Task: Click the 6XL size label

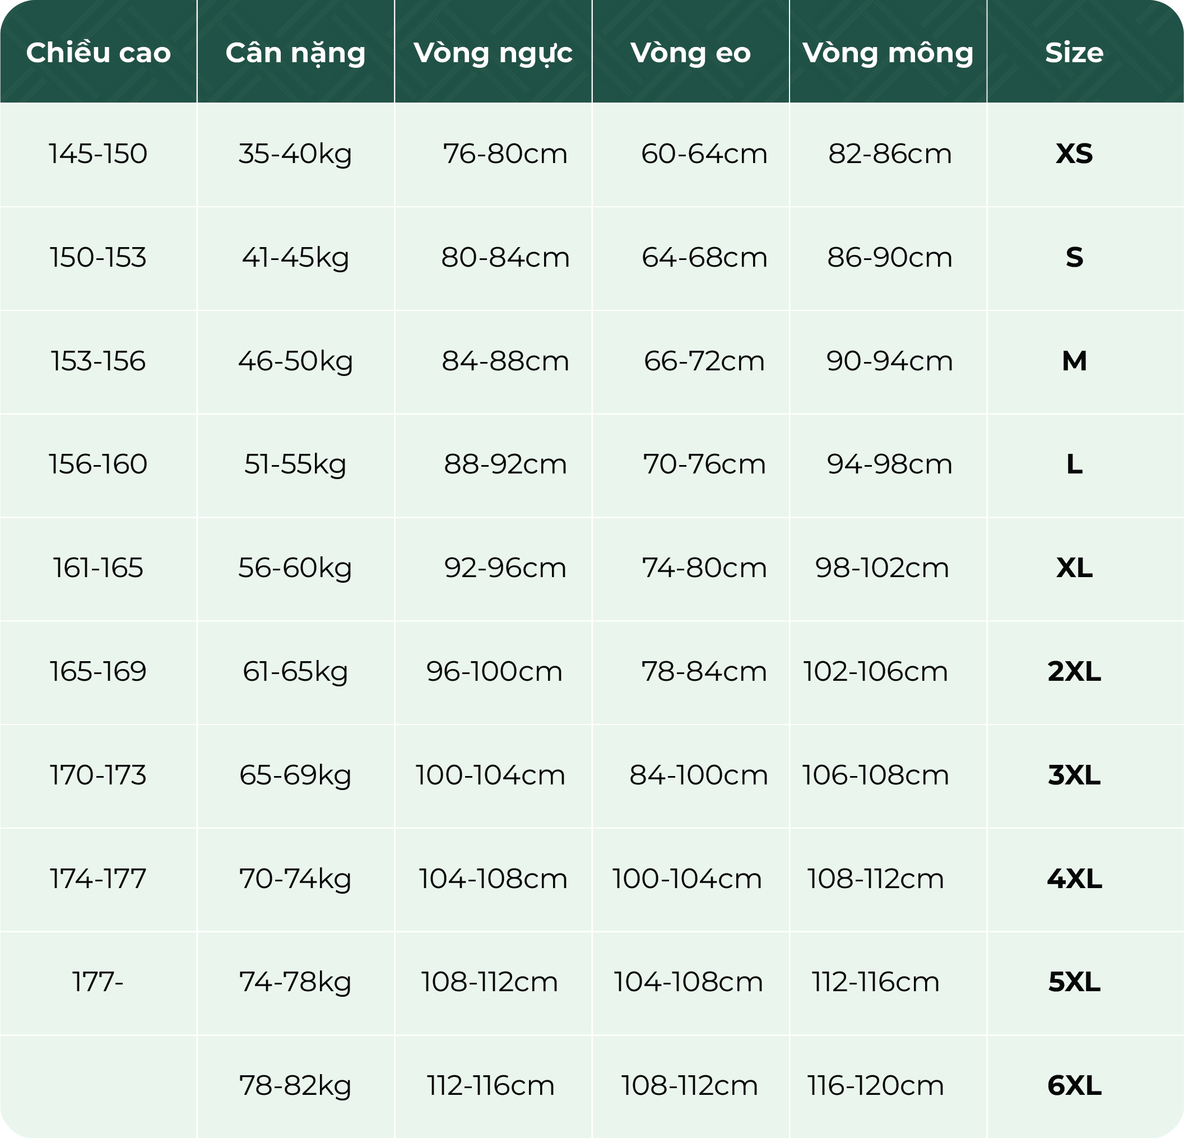Action: tap(1074, 1086)
